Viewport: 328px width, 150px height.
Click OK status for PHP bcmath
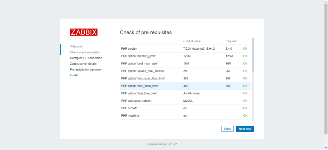pos(245,108)
